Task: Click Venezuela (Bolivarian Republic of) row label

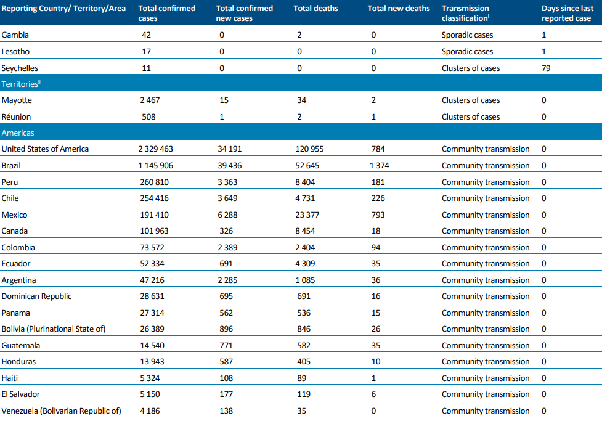Action: coord(61,411)
